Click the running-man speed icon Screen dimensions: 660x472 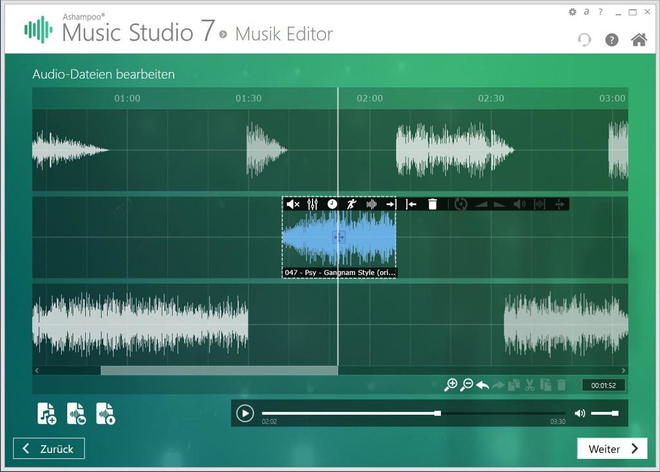pyautogui.click(x=351, y=205)
